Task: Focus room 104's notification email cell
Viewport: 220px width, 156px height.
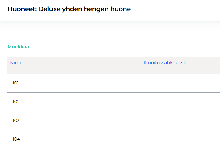Action: [180, 139]
